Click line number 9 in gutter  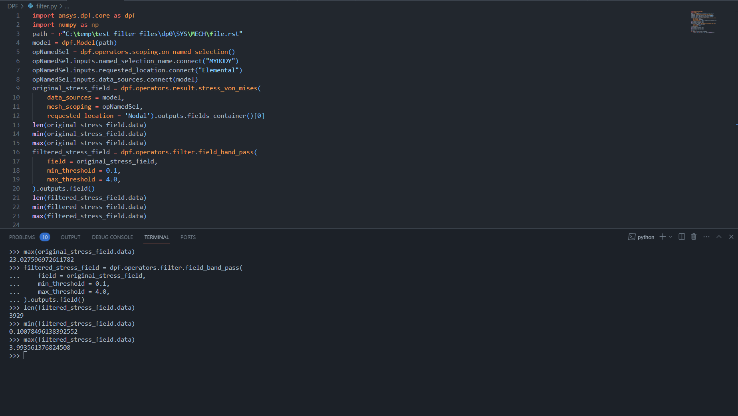18,88
